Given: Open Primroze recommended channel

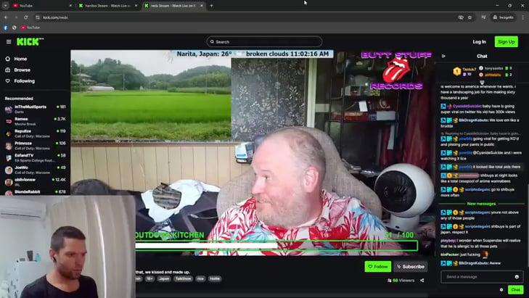Looking at the screenshot, I should 35,145.
